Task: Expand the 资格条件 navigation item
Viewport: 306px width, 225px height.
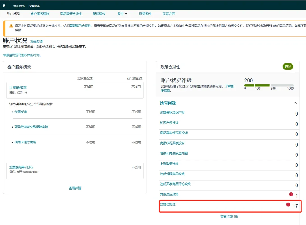Action: [145, 13]
